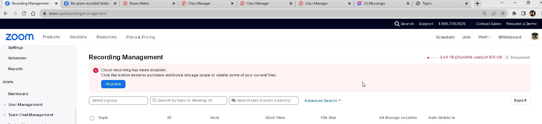Switch to the first Class Manager tab
This screenshot has height=124, width=542.
tap(207, 3)
